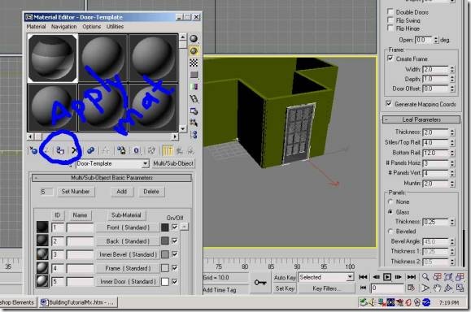Toggle Show Map in Viewport icon
This screenshot has width=471, height=312.
click(x=152, y=150)
